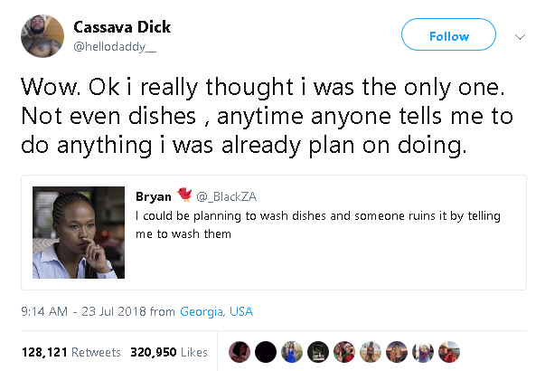Follow the @hellodaddy__ account
The height and width of the screenshot is (371, 545).
448,36
